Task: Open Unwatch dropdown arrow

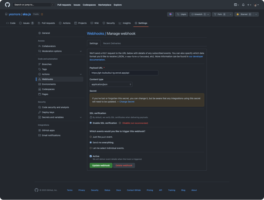Action: pyautogui.click(x=208, y=14)
